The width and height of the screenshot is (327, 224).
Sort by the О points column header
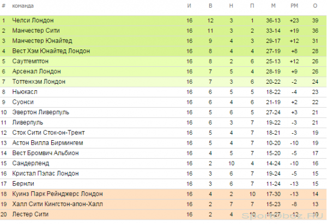coord(315,6)
